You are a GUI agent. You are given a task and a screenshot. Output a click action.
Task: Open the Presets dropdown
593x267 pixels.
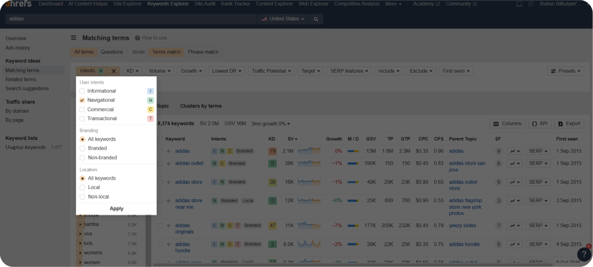(x=565, y=71)
